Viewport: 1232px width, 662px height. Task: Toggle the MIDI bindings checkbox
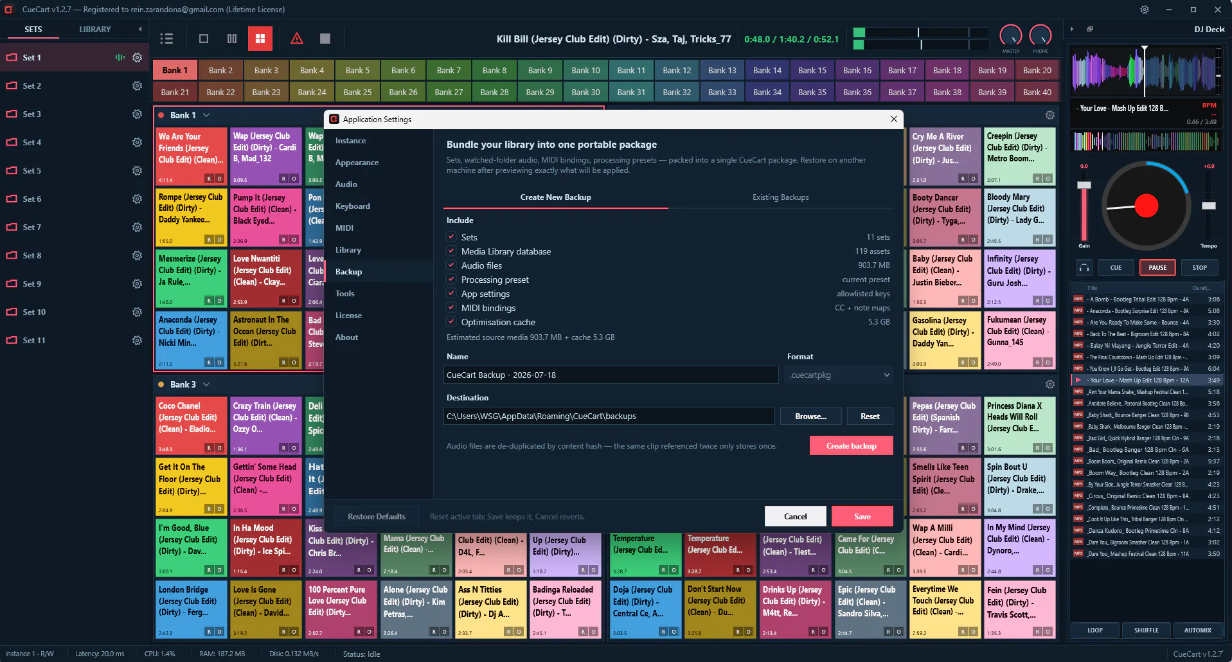coord(451,308)
